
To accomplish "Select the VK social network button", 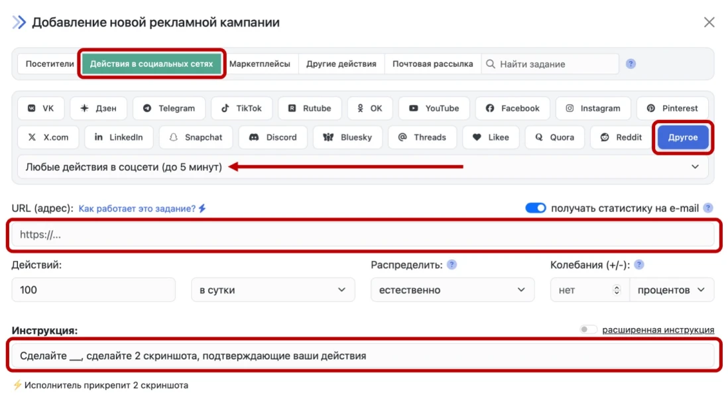I will pyautogui.click(x=41, y=108).
